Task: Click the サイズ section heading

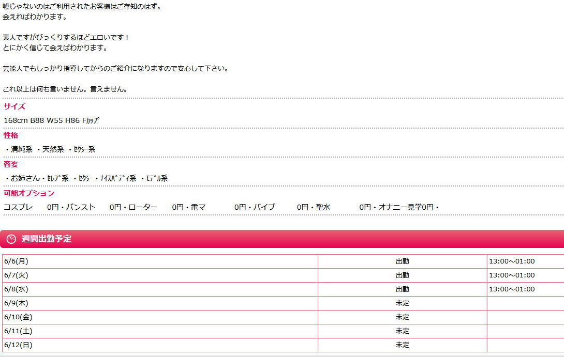Action: (x=14, y=106)
